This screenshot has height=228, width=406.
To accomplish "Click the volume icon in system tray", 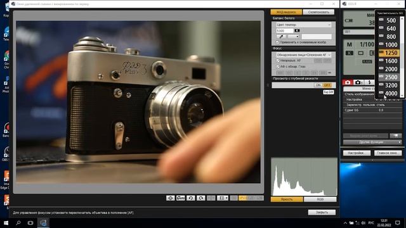I will (363, 223).
